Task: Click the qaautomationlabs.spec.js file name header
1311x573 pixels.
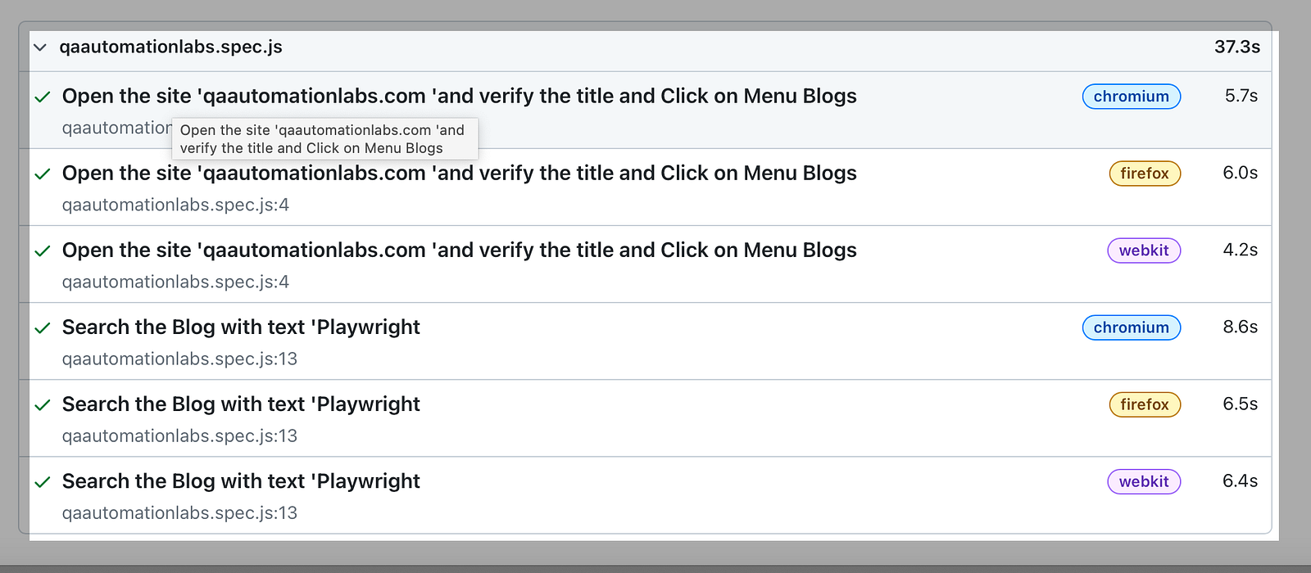Action: pyautogui.click(x=170, y=47)
